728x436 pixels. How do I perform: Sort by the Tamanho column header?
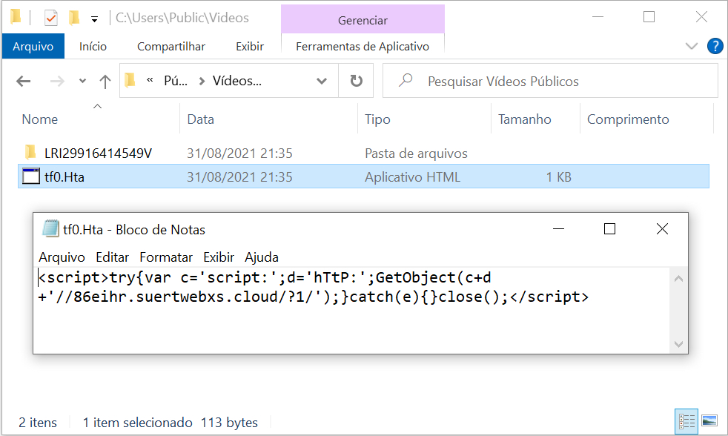click(x=525, y=119)
